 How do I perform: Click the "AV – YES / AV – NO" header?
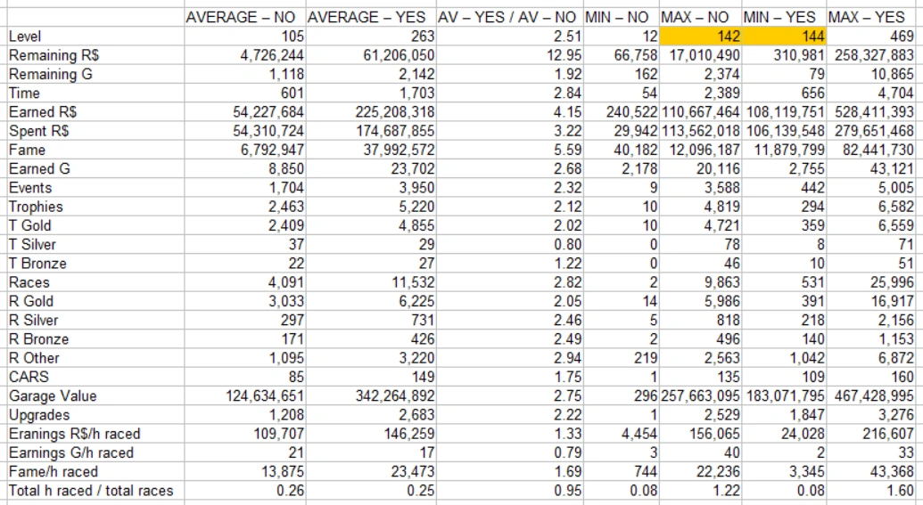point(508,18)
